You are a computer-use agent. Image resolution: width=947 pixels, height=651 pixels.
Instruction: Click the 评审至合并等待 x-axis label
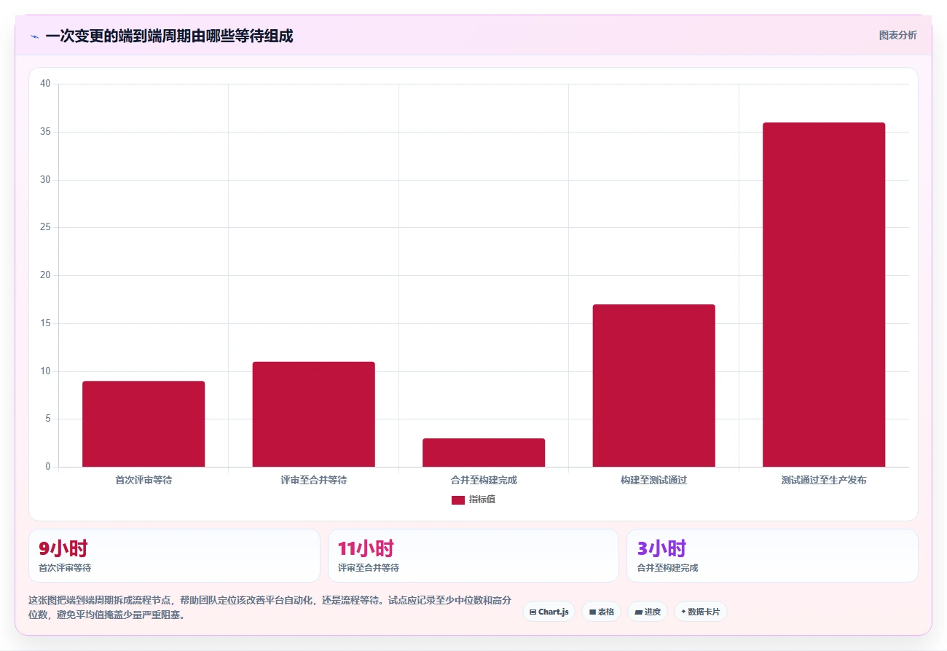tap(313, 481)
